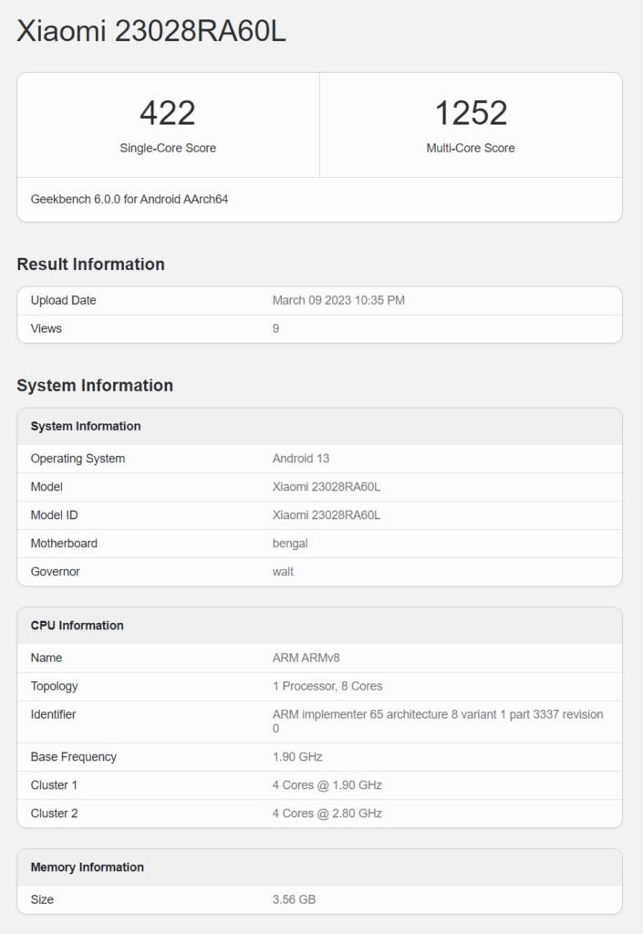Click the Result Information heading
The width and height of the screenshot is (643, 934).
pos(90,264)
